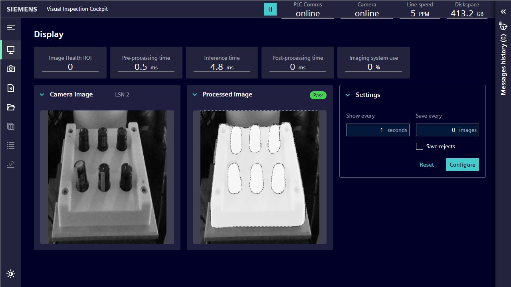
Task: Collapse the Settings panel chevron
Action: pyautogui.click(x=348, y=95)
